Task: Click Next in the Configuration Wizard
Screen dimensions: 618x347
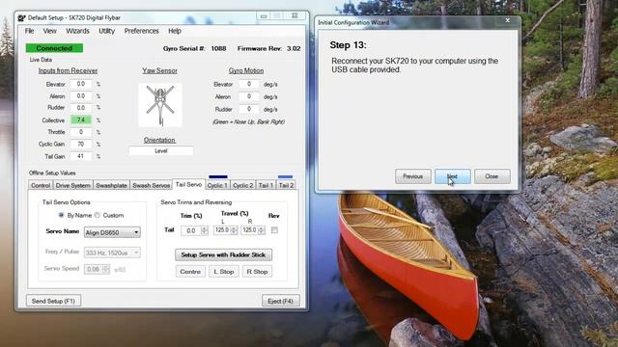Action: point(453,176)
